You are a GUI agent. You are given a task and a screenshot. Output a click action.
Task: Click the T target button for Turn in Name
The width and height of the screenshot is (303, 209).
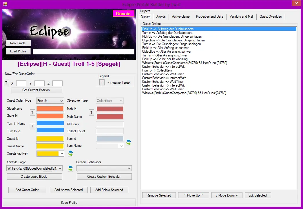(32, 126)
